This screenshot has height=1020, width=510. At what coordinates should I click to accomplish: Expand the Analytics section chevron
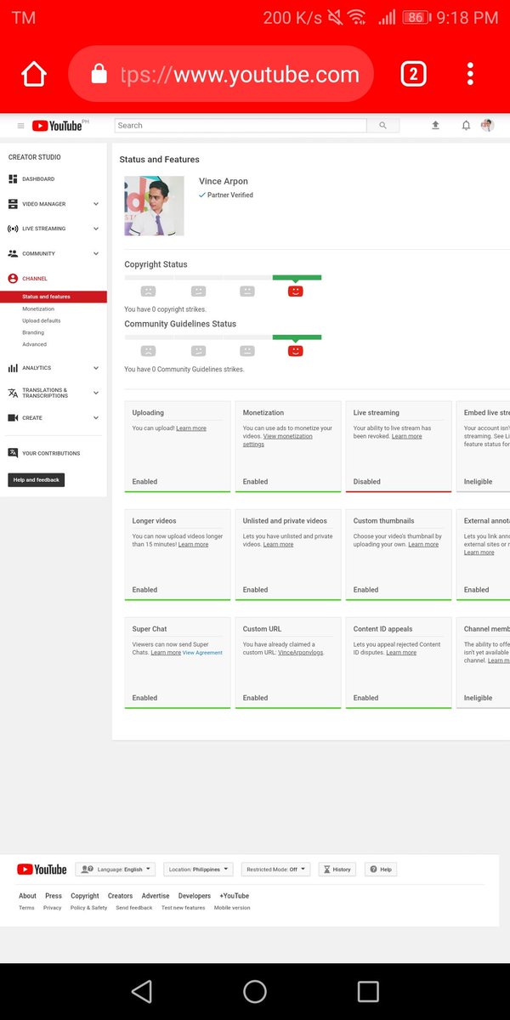96,368
